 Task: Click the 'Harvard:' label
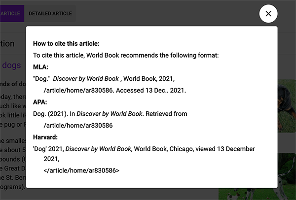[45, 137]
